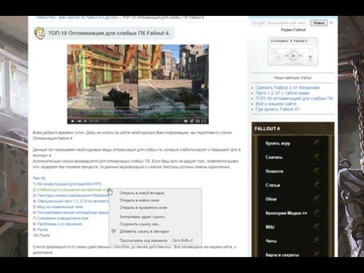The image size is (364, 273).
Task: Open the embedded video in fullscreen
Action: [x=204, y=121]
